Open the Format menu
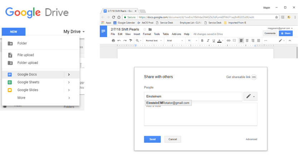Screen dimensions: 305x163 [x=147, y=34]
